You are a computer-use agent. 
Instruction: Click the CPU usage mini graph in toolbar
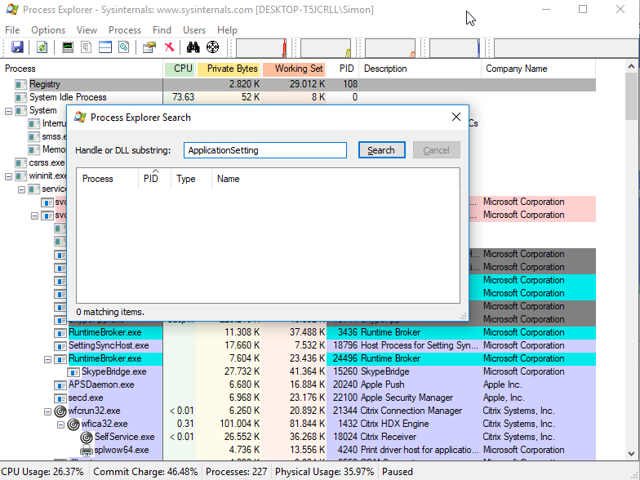pos(261,47)
